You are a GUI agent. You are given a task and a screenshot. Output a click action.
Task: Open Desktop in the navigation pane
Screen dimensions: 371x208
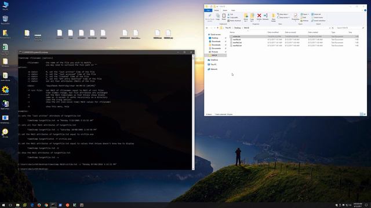click(214, 38)
